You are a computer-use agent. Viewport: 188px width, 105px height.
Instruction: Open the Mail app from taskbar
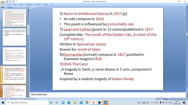(x=81, y=103)
